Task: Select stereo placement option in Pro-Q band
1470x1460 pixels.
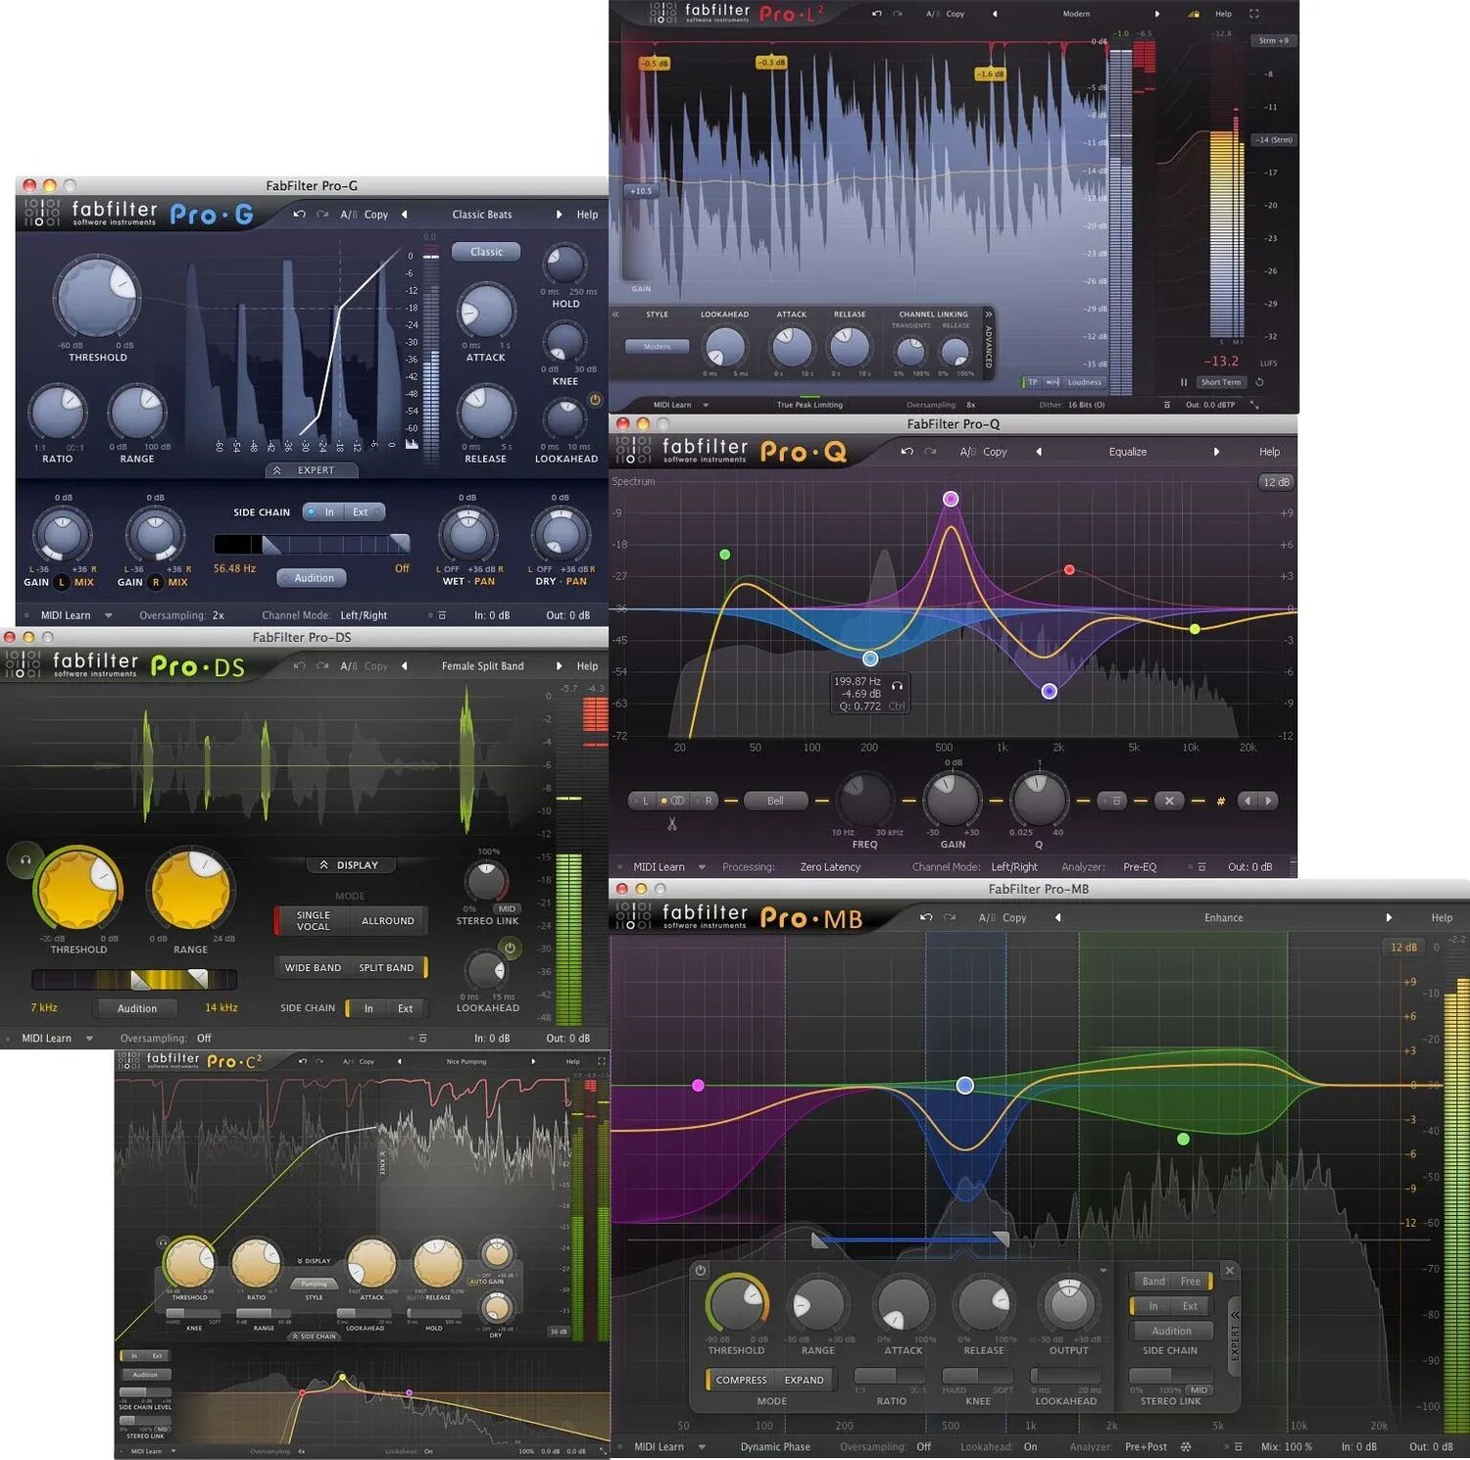Action: [x=676, y=801]
